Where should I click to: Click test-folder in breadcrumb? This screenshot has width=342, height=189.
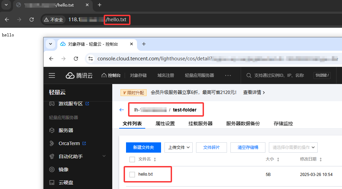(185, 110)
